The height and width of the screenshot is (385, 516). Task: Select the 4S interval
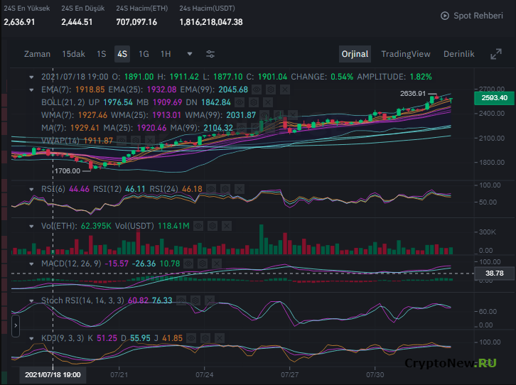coord(122,54)
